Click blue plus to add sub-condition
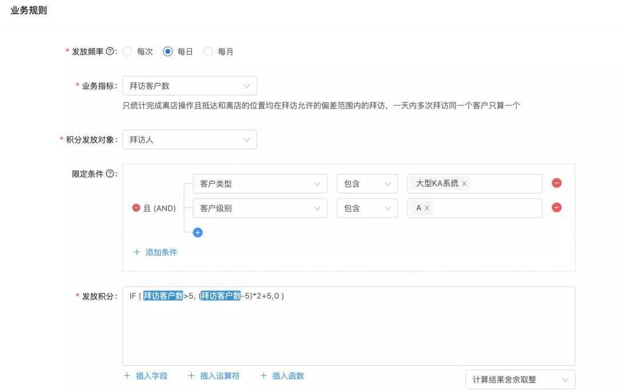Screen dimensions: 618x391 [x=198, y=233]
